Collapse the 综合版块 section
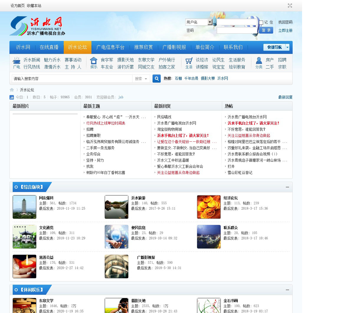354x313 pixels. [287, 187]
